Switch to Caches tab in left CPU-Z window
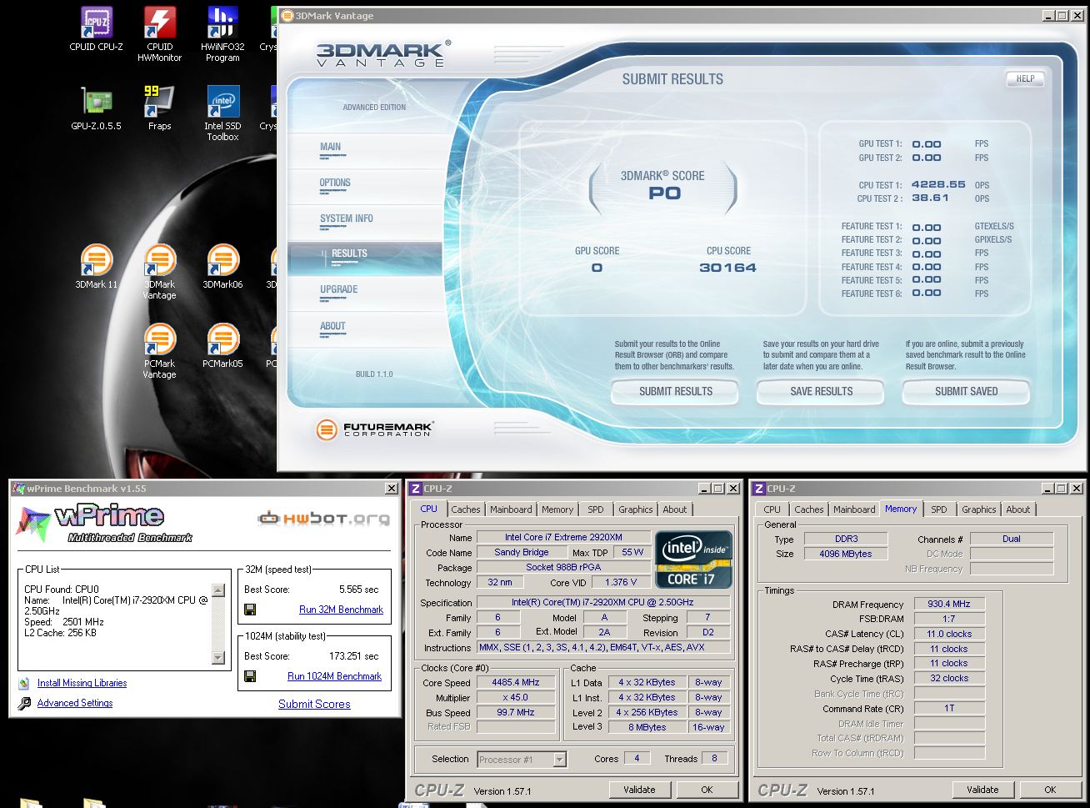This screenshot has height=808, width=1090. click(466, 509)
